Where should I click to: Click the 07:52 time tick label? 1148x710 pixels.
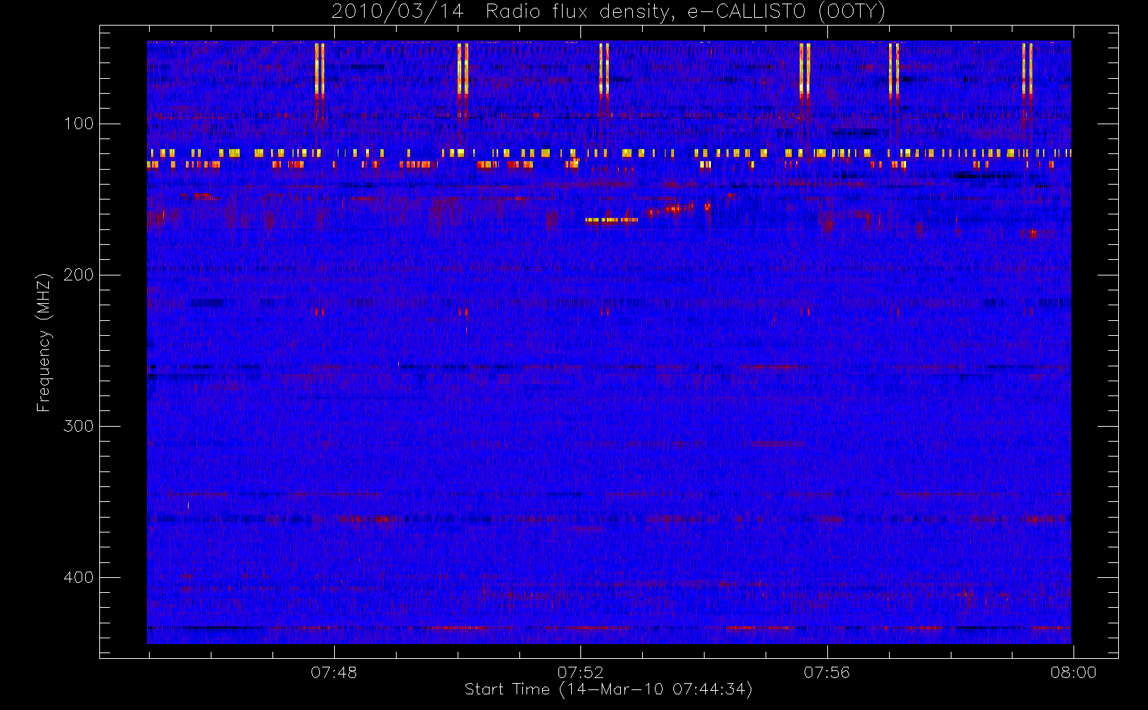click(x=580, y=672)
